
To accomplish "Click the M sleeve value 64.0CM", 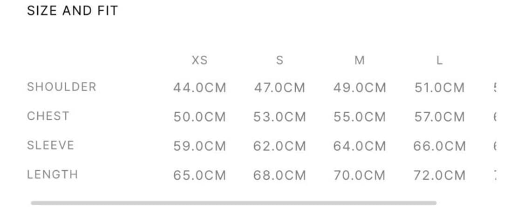I will point(359,146).
